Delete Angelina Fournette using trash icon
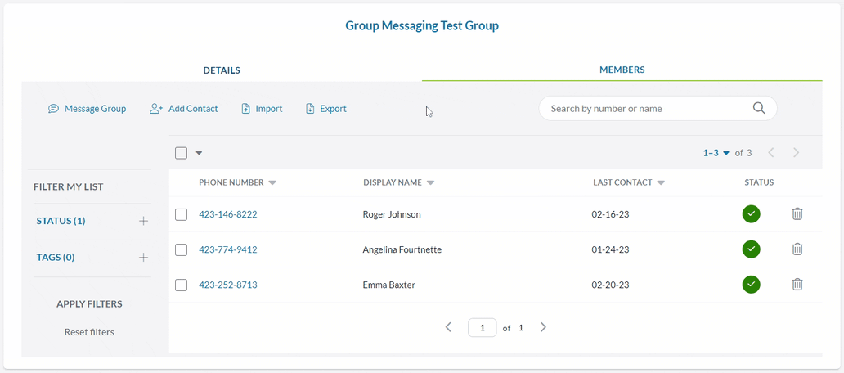The width and height of the screenshot is (844, 373). pyautogui.click(x=797, y=249)
